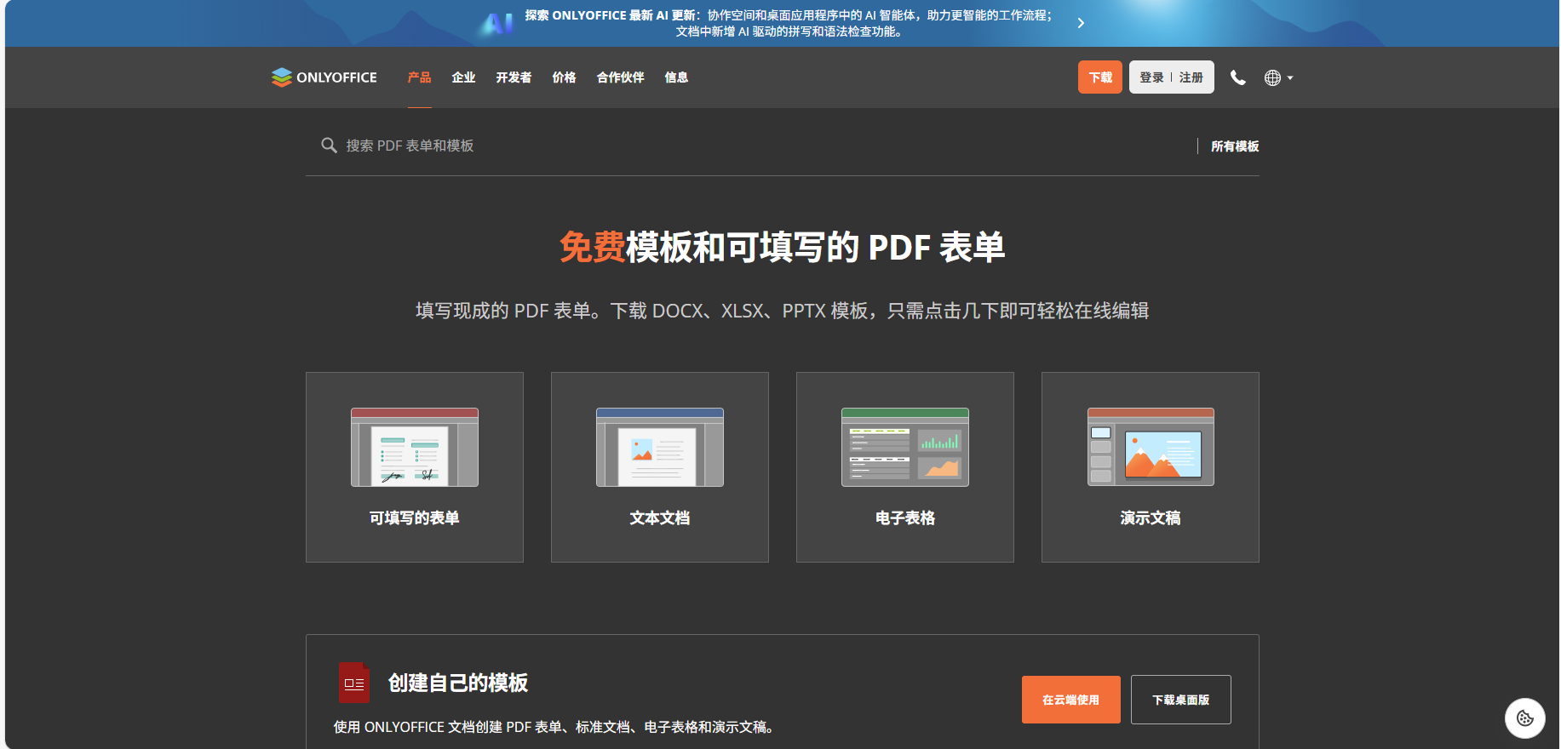Click the 在云端使用 button
Screen dimensions: 1561x749
click(x=1070, y=700)
